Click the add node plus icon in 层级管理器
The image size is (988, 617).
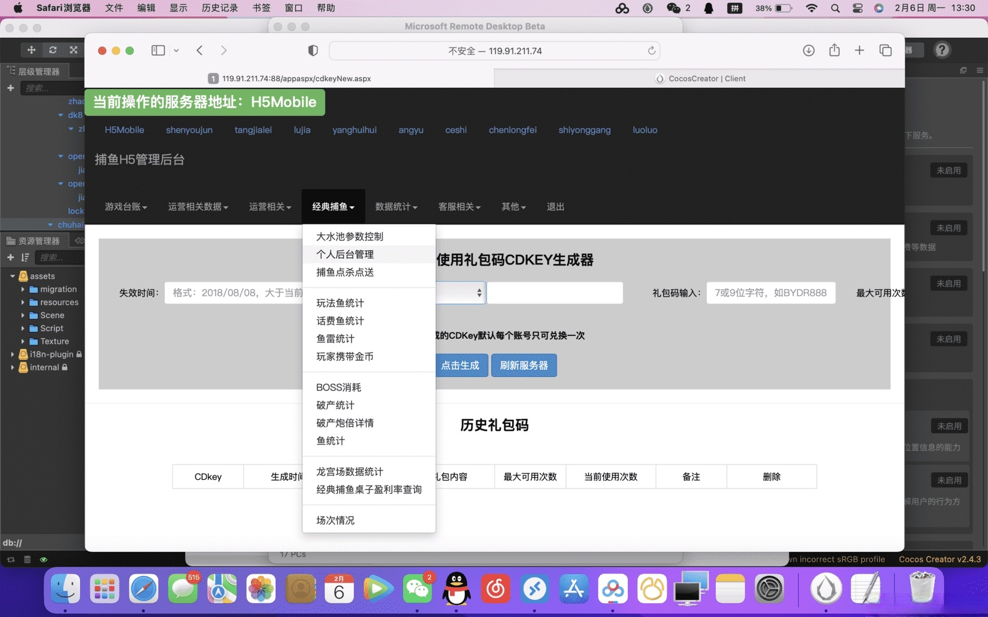[10, 88]
